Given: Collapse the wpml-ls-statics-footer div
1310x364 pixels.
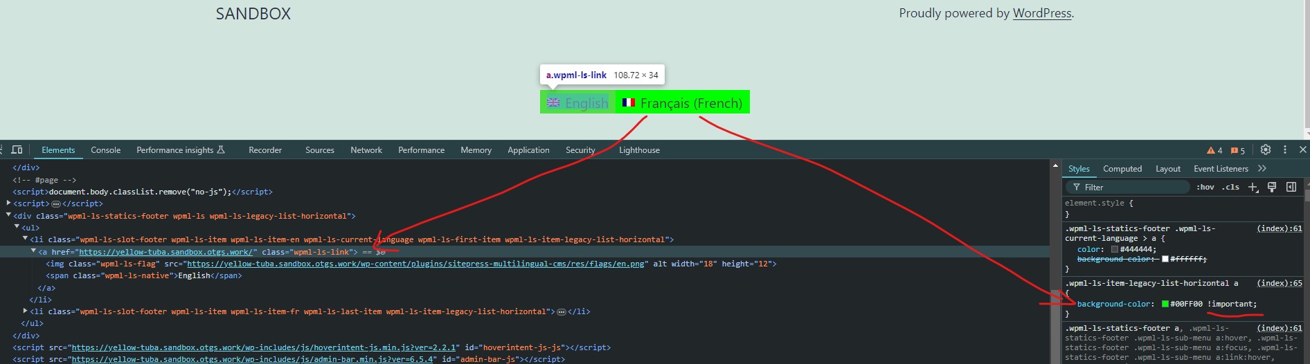Looking at the screenshot, I should 8,215.
